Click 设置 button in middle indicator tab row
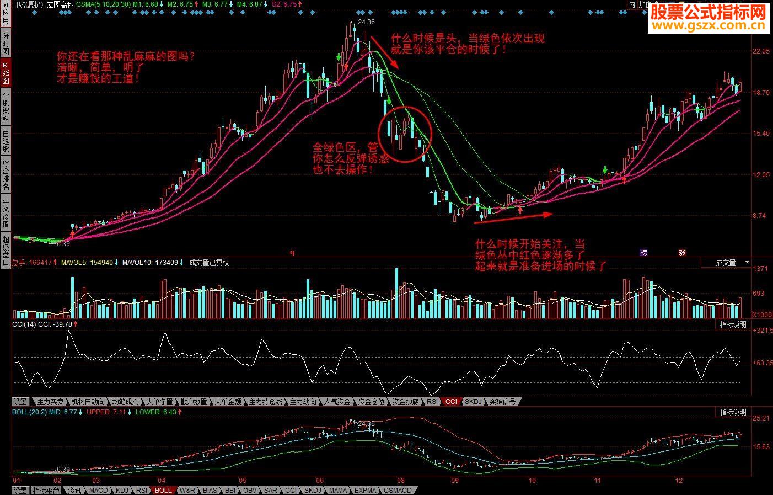 click(x=20, y=402)
